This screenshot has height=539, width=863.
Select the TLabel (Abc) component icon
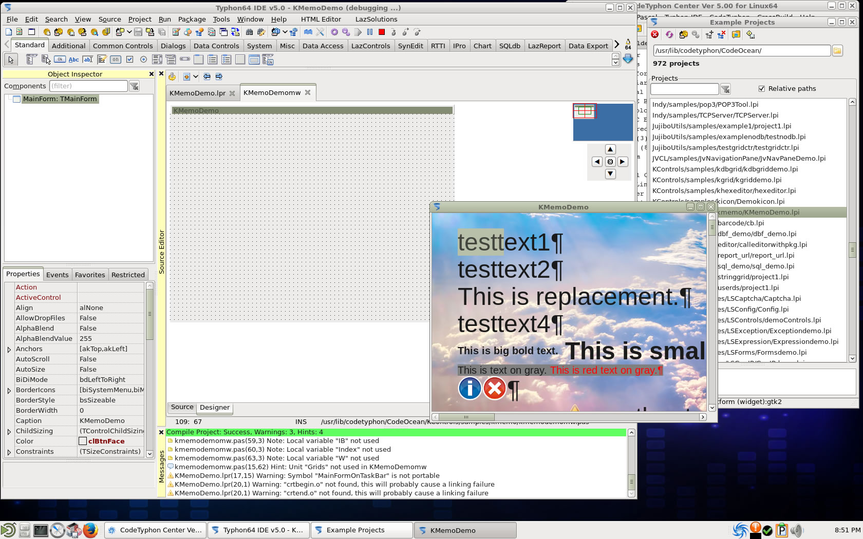(x=74, y=60)
